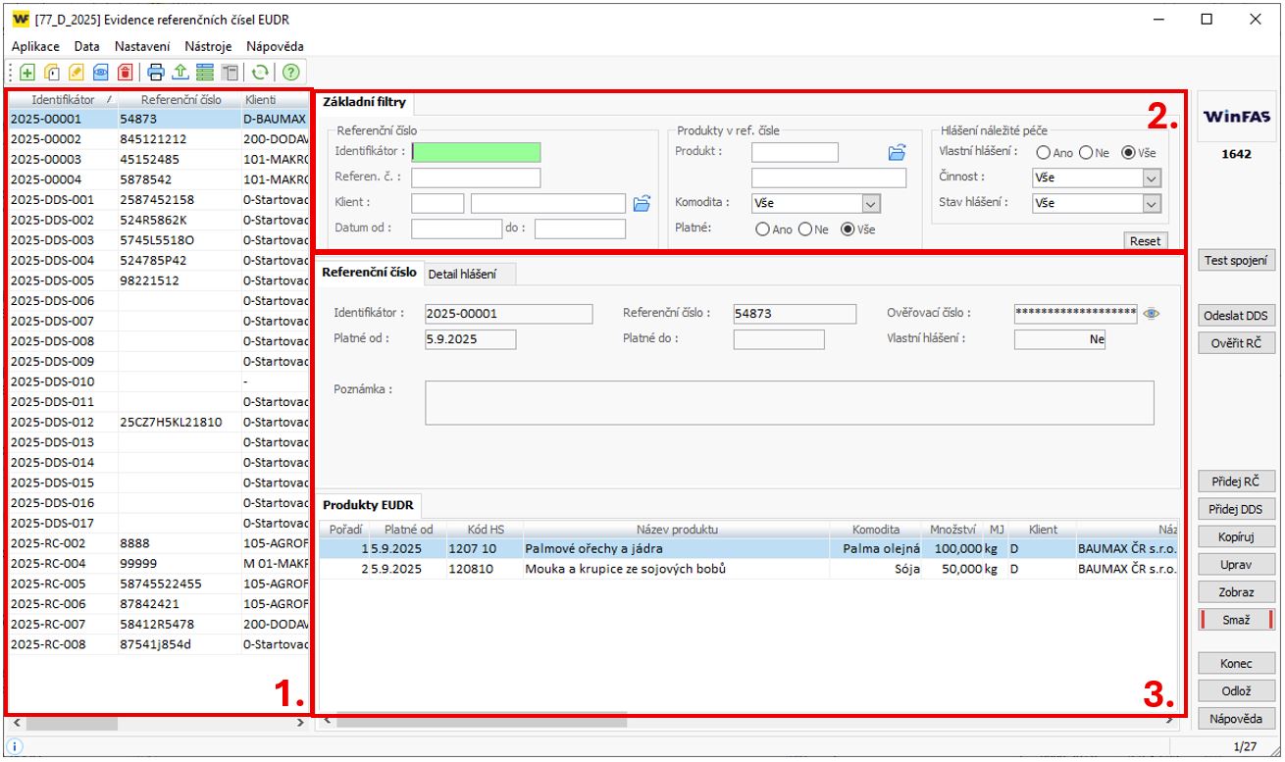
Task: Click the Reset filters button
Action: (x=1145, y=241)
